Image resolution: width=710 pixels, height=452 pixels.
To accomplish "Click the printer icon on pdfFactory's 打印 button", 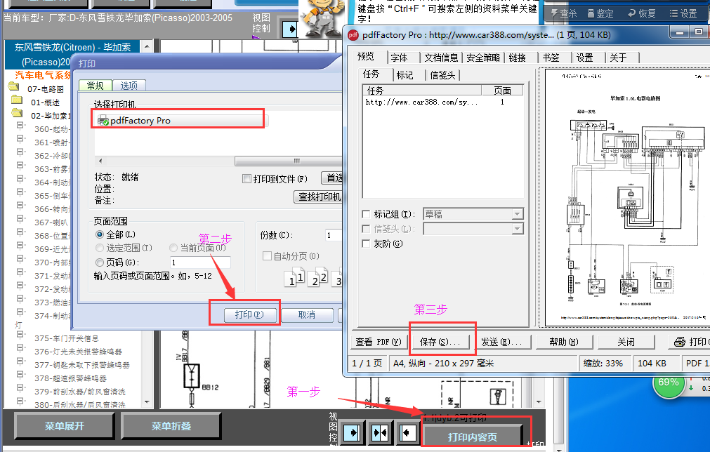I will pyautogui.click(x=680, y=342).
